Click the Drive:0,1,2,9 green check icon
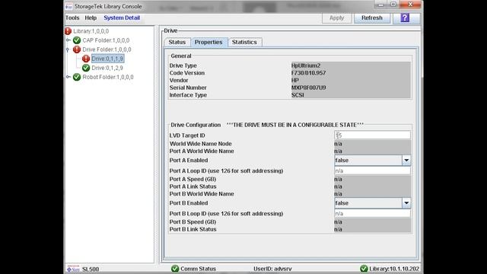The height and width of the screenshot is (274, 487). pos(86,68)
